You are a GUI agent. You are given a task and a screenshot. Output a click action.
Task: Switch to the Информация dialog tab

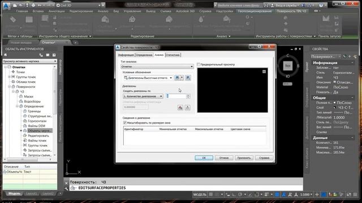point(126,55)
